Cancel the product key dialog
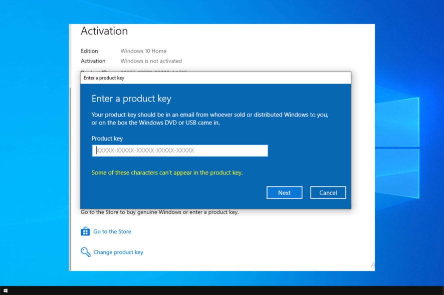The height and width of the screenshot is (295, 444). coord(328,192)
